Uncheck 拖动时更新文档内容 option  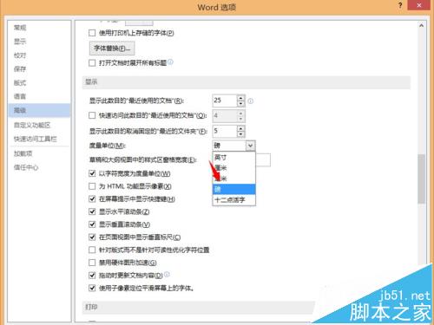(x=92, y=275)
